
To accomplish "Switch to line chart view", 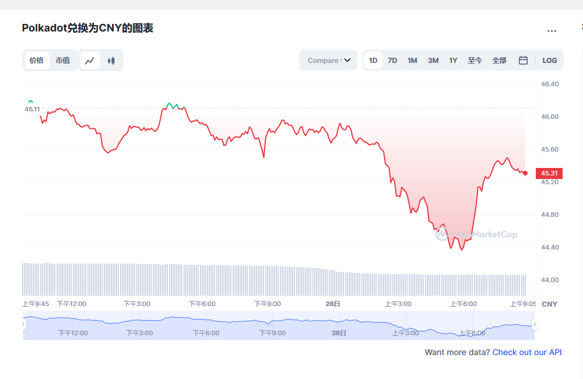I will point(90,61).
